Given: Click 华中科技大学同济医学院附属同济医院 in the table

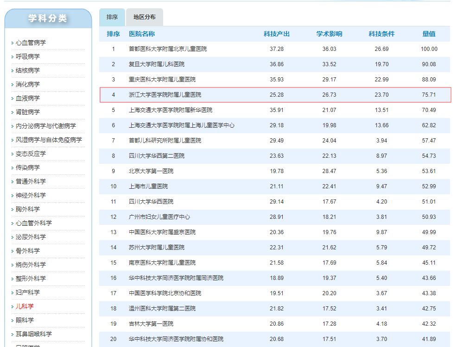Looking at the screenshot, I should tap(176, 278).
